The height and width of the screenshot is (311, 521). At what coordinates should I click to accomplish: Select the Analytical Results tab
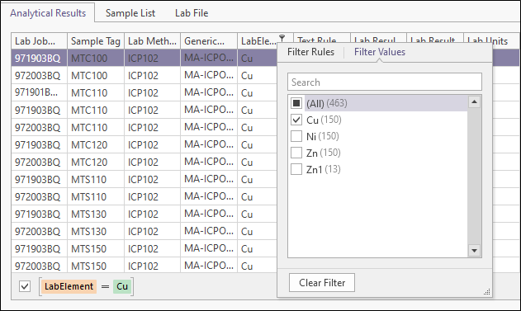pos(48,13)
